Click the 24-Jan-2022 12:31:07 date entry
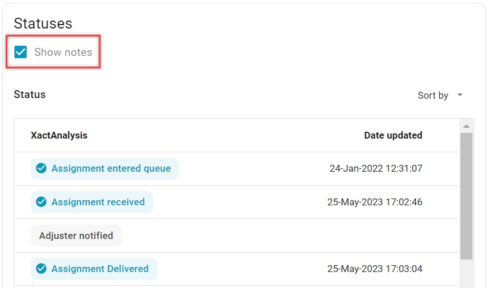 (376, 168)
